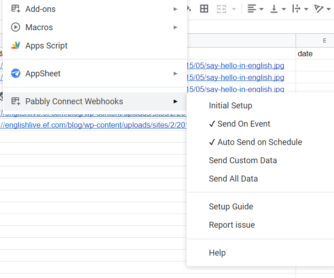Open the Horizontal align dropdown arrow
334x278 pixels.
(261, 9)
